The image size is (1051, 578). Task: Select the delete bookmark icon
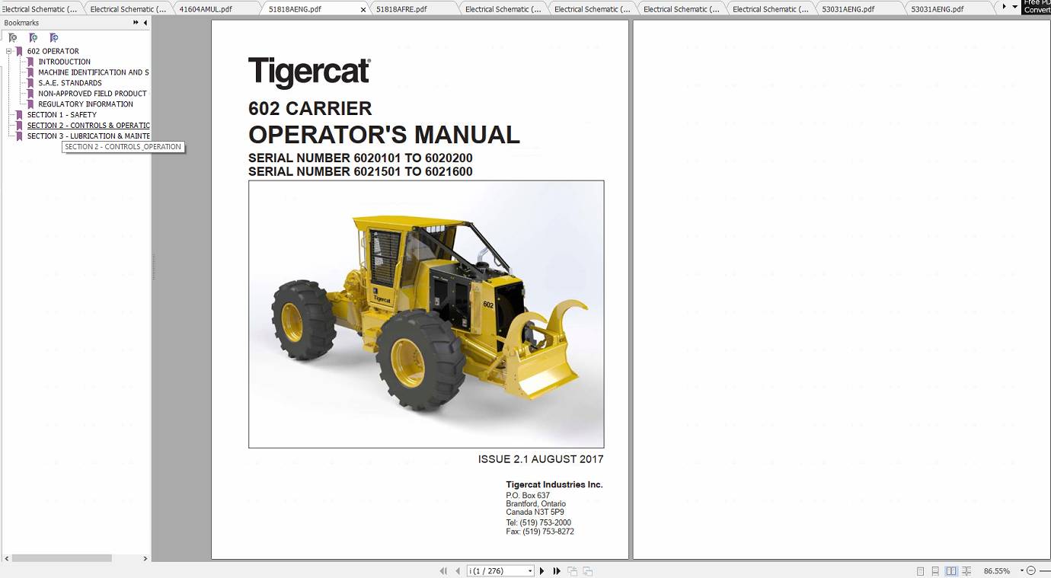coord(12,37)
